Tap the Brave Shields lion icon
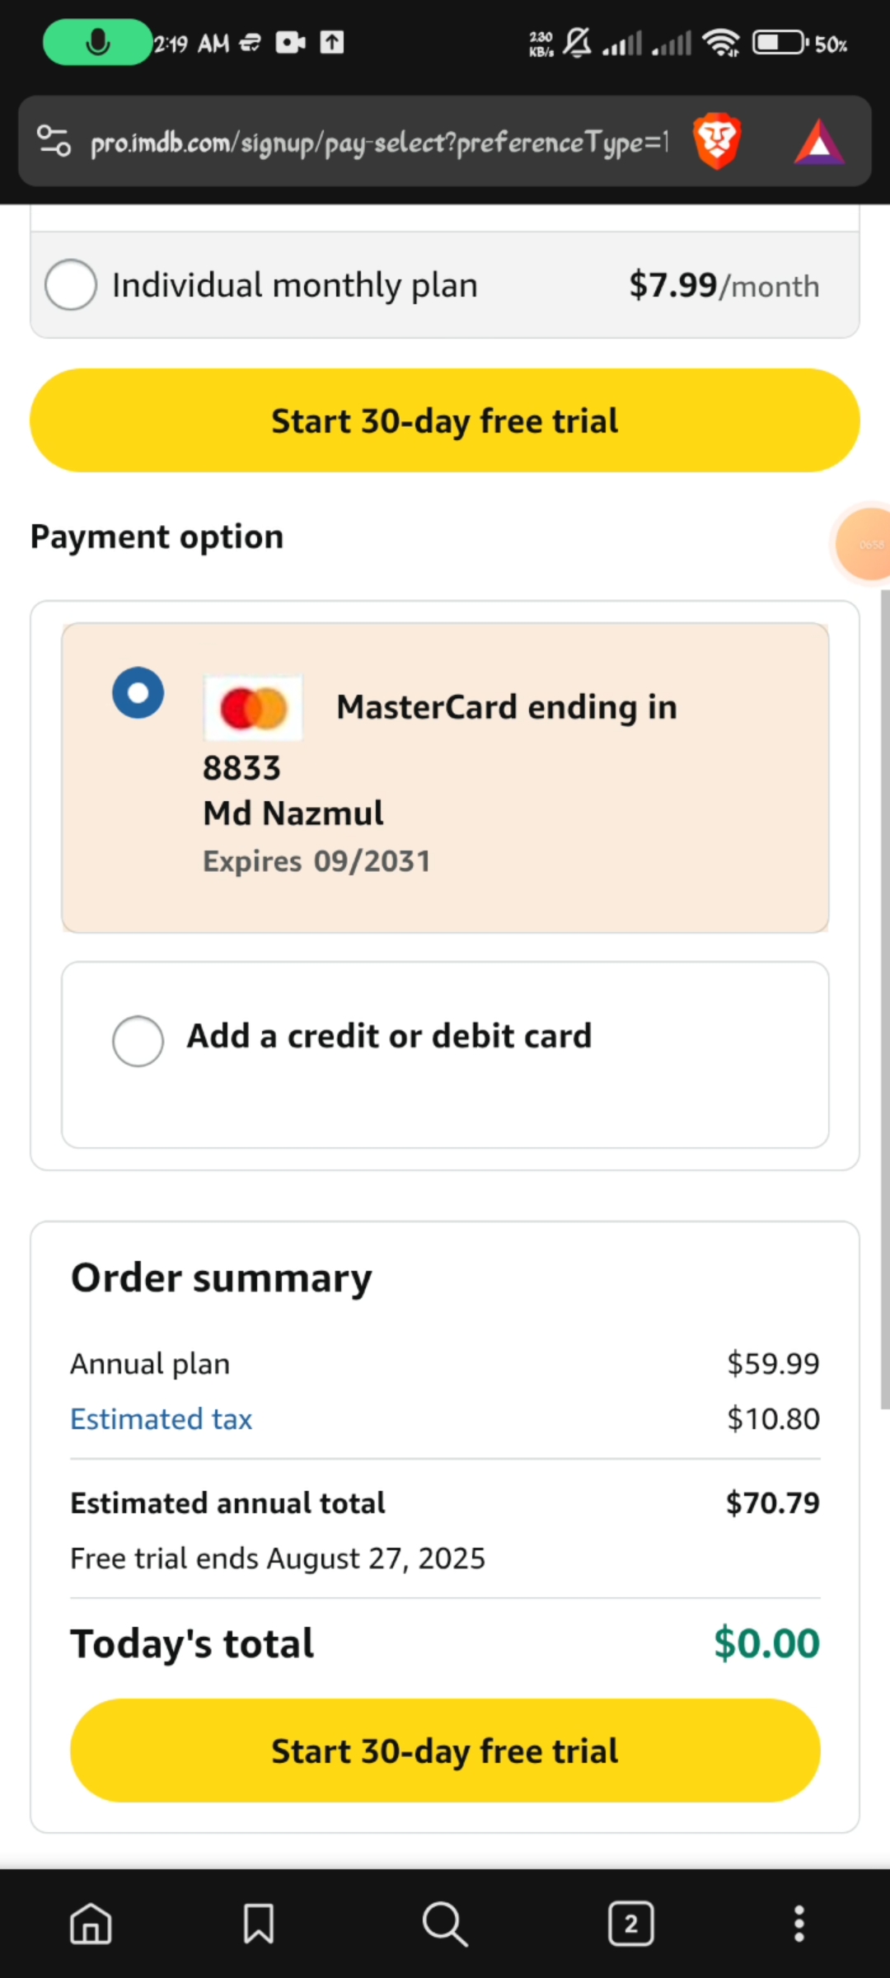The width and height of the screenshot is (890, 1978). (x=716, y=141)
